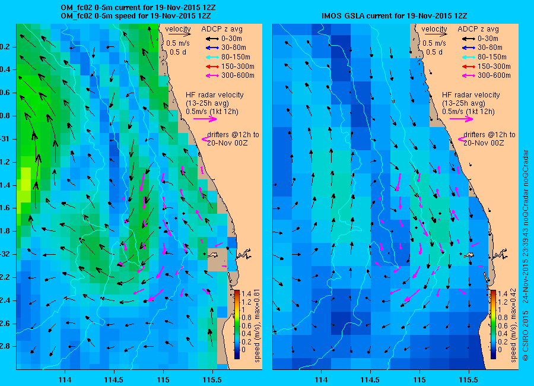Click latitude tick '-32' on the axis
Image resolution: width=534 pixels, height=386 pixels.
pyautogui.click(x=5, y=254)
